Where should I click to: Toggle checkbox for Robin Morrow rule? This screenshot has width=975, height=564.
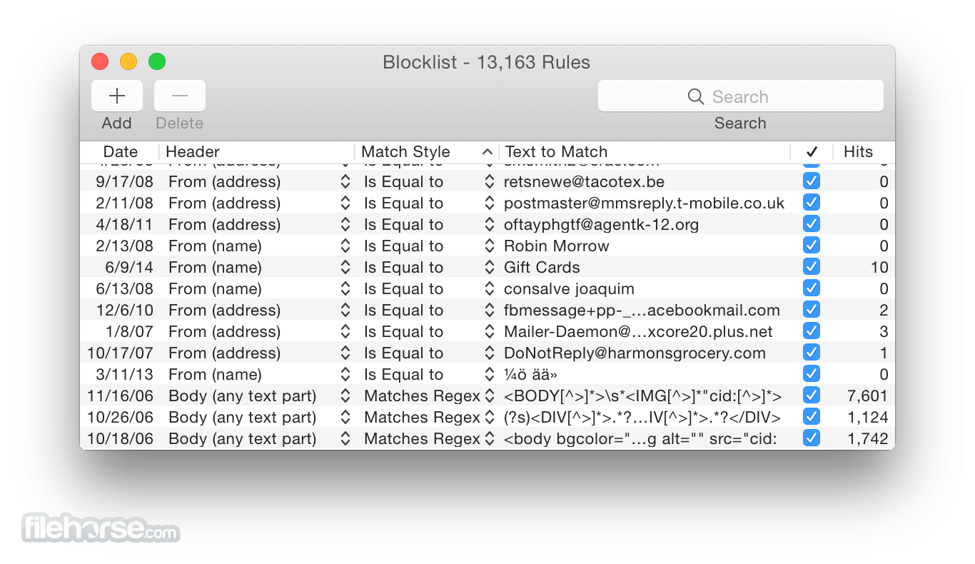(x=812, y=246)
